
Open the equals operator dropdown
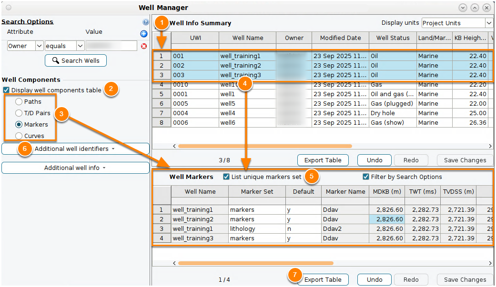pyautogui.click(x=81, y=46)
